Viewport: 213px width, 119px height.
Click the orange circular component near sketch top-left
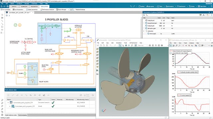pos(20,25)
